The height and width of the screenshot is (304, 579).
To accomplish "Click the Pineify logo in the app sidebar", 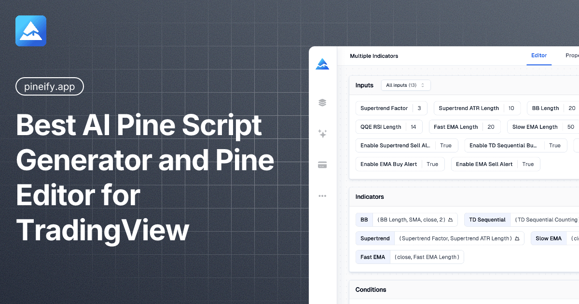I will pos(322,64).
